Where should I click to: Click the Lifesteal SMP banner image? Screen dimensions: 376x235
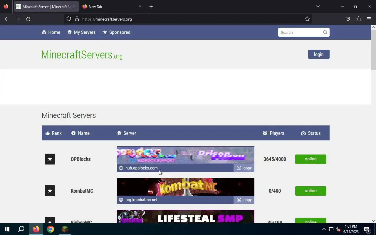tap(186, 216)
